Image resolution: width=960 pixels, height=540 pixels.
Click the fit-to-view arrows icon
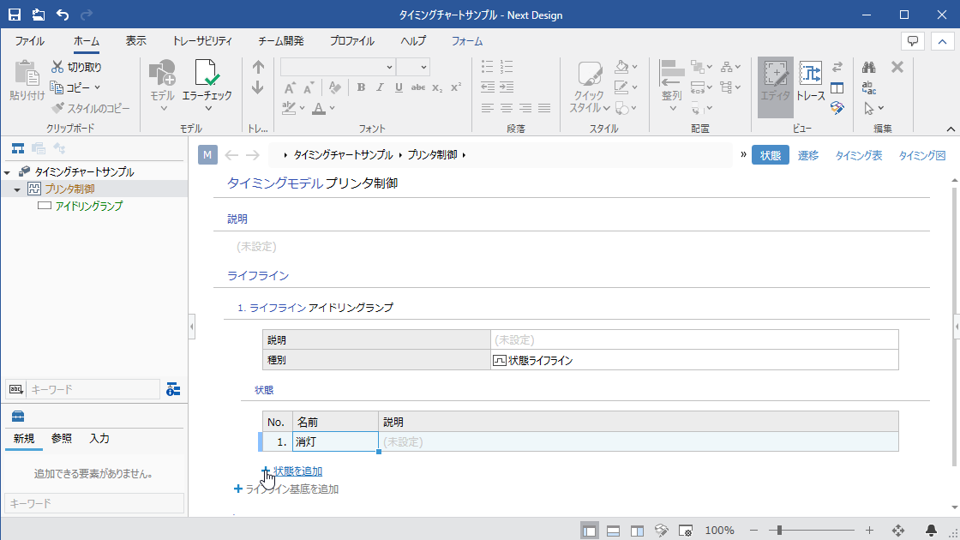(898, 531)
